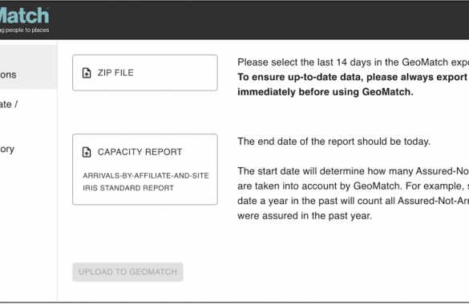Click the CAPACITY REPORT label text
Viewport: 469px width, 304px height.
pyautogui.click(x=139, y=152)
